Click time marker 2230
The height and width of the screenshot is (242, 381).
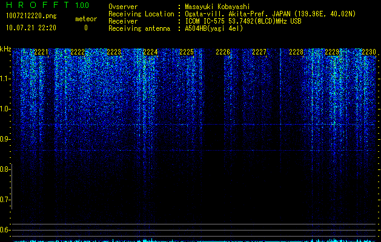tap(369, 52)
